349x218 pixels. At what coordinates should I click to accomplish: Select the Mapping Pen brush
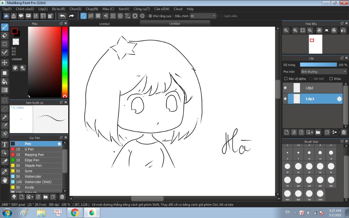[x=36, y=155]
